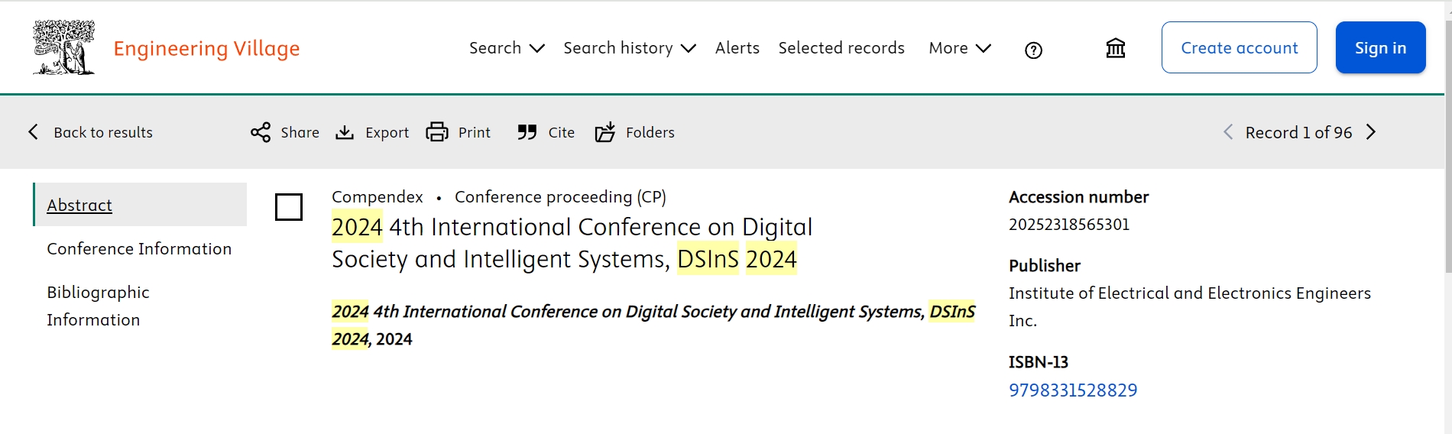Click the Create account button
This screenshot has width=1452, height=434.
pyautogui.click(x=1239, y=48)
